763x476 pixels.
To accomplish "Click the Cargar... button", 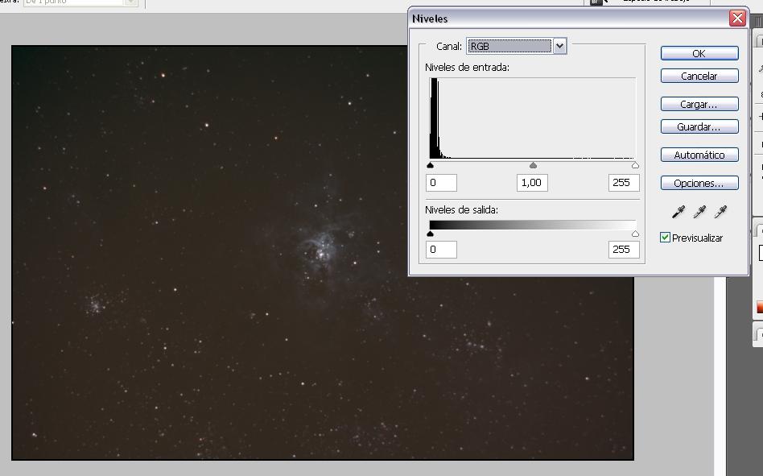I will tap(699, 104).
